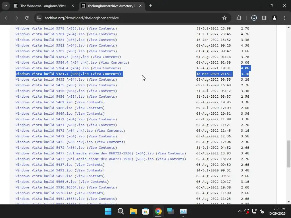Viewport: 291px width, 218px height.
Task: Download Windows Vista build 5378 (x86).iso
Action: tap(50, 28)
